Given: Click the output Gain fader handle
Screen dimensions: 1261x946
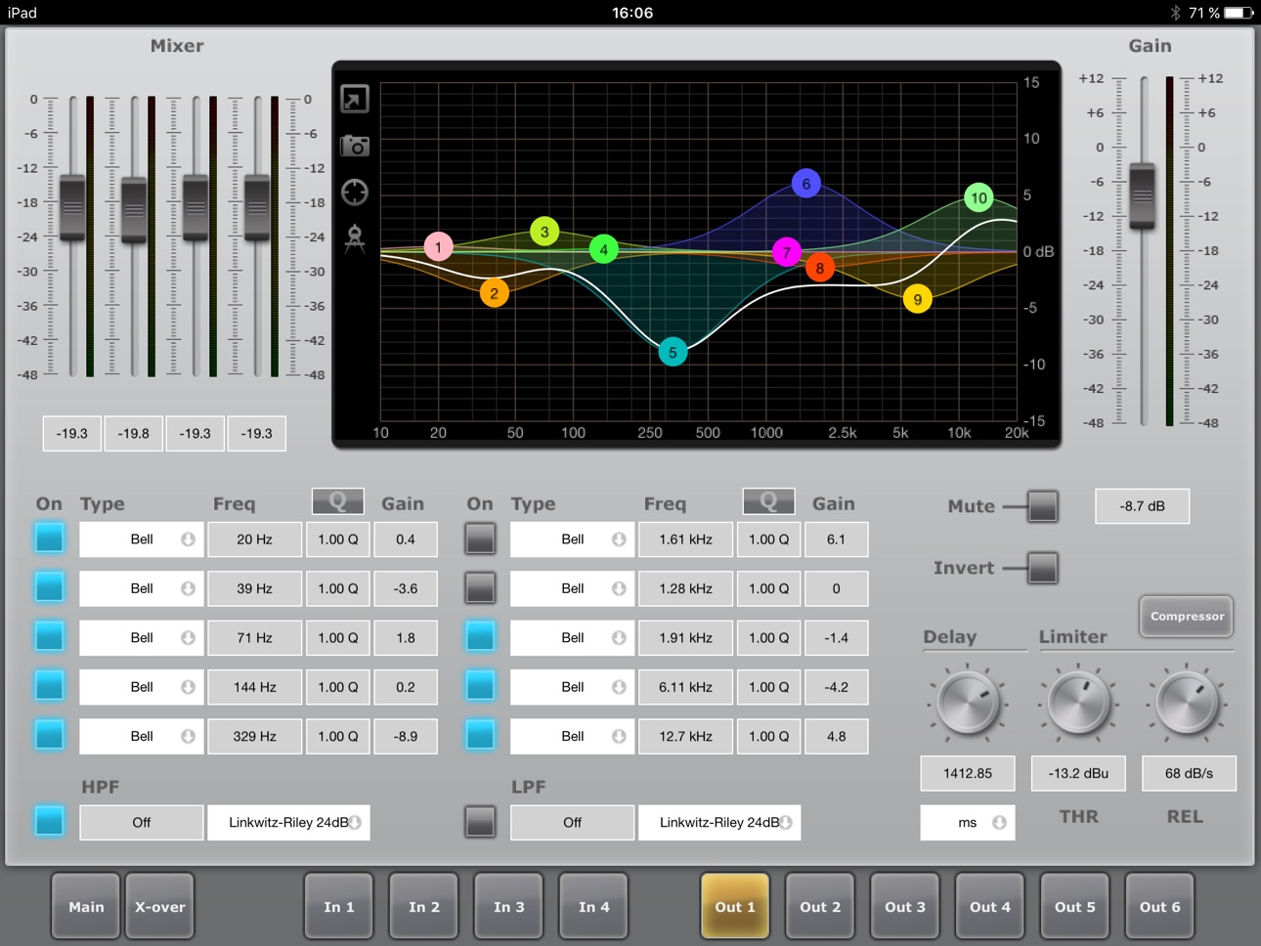Looking at the screenshot, I should (1142, 196).
